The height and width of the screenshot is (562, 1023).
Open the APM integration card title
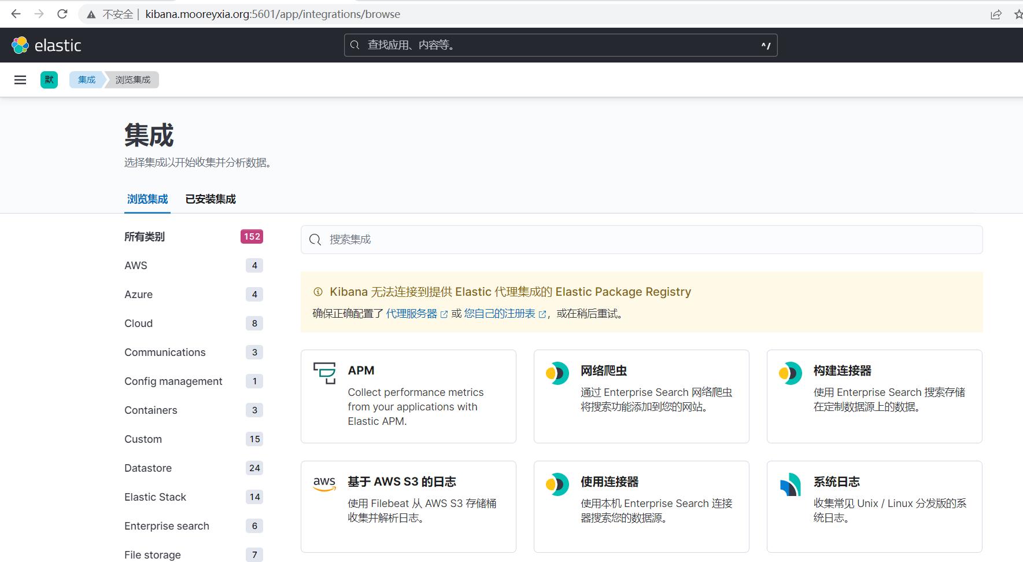[361, 370]
